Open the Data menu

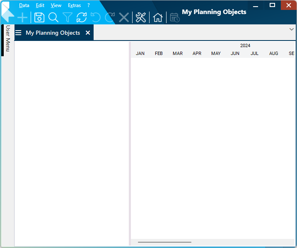[x=24, y=5]
